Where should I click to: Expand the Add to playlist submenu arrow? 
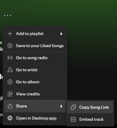point(61,34)
